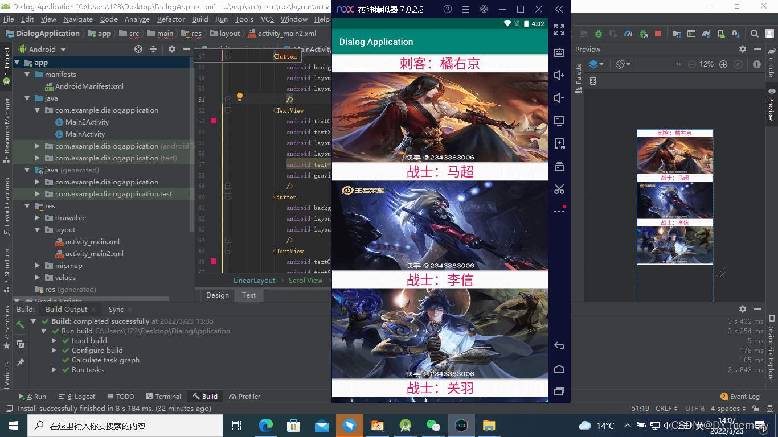Open AVD Manager icon

pos(720,34)
